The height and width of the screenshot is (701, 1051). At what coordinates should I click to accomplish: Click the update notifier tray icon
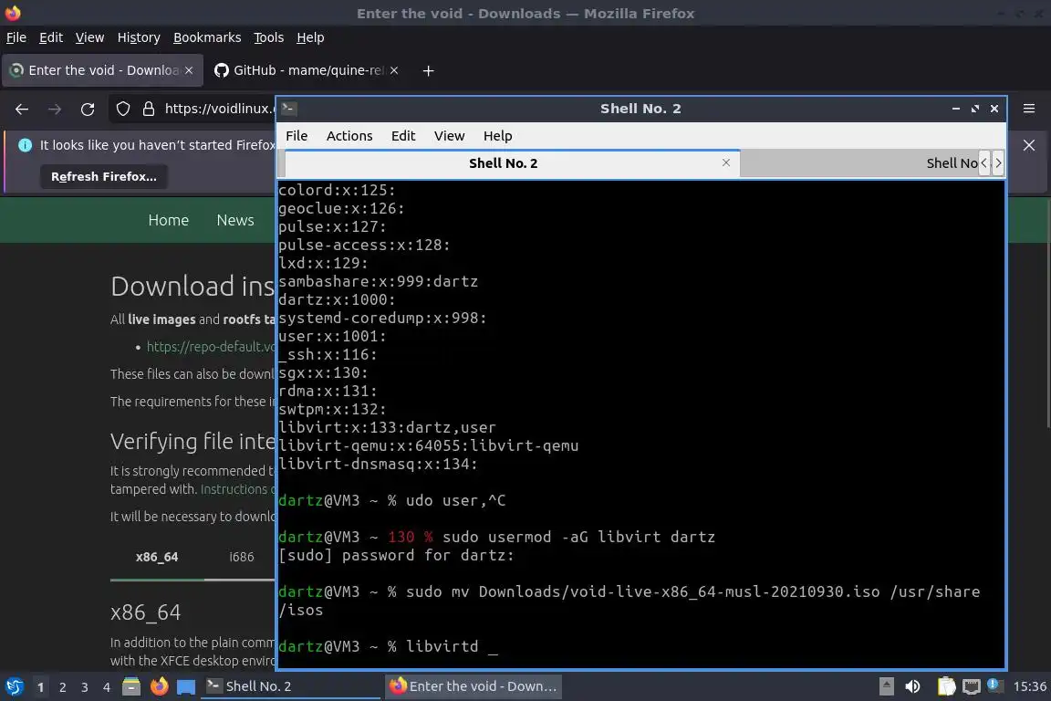[x=994, y=685]
